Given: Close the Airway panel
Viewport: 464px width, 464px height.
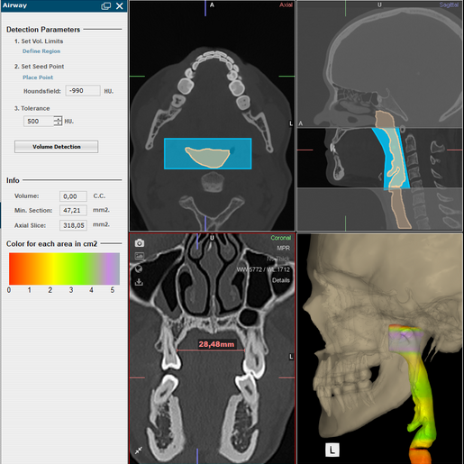Looking at the screenshot, I should pos(120,6).
